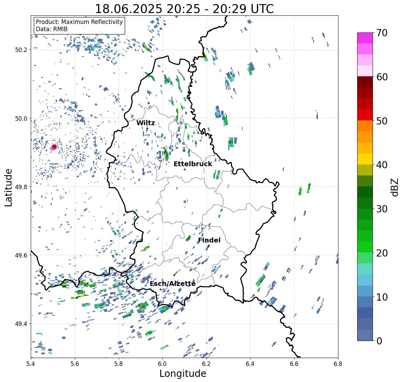
Task: Click the 50.0 latitude tick label
Action: tap(21, 119)
